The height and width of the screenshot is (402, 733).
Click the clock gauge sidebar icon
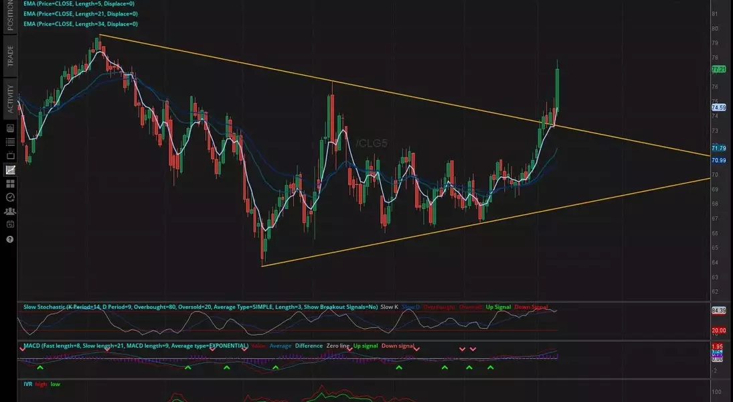click(10, 197)
